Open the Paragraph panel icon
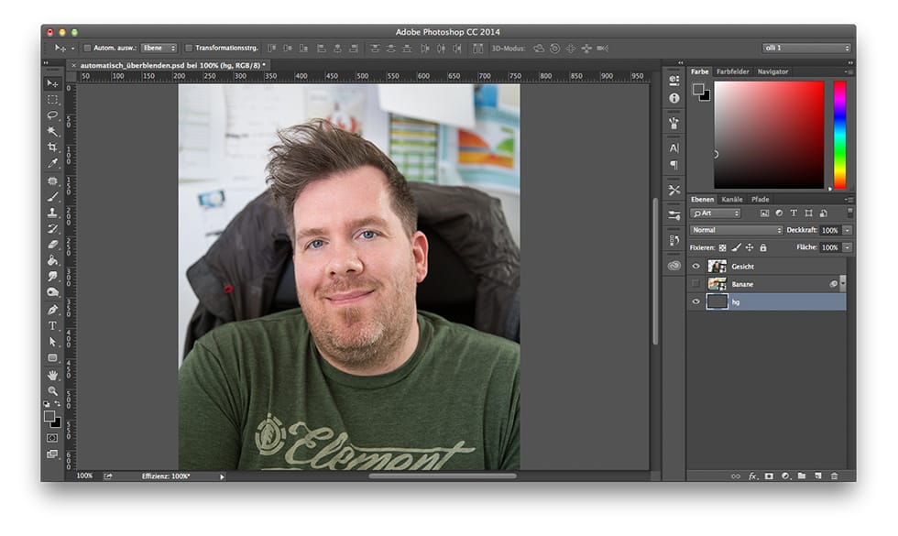This screenshot has height=536, width=898. 674,165
